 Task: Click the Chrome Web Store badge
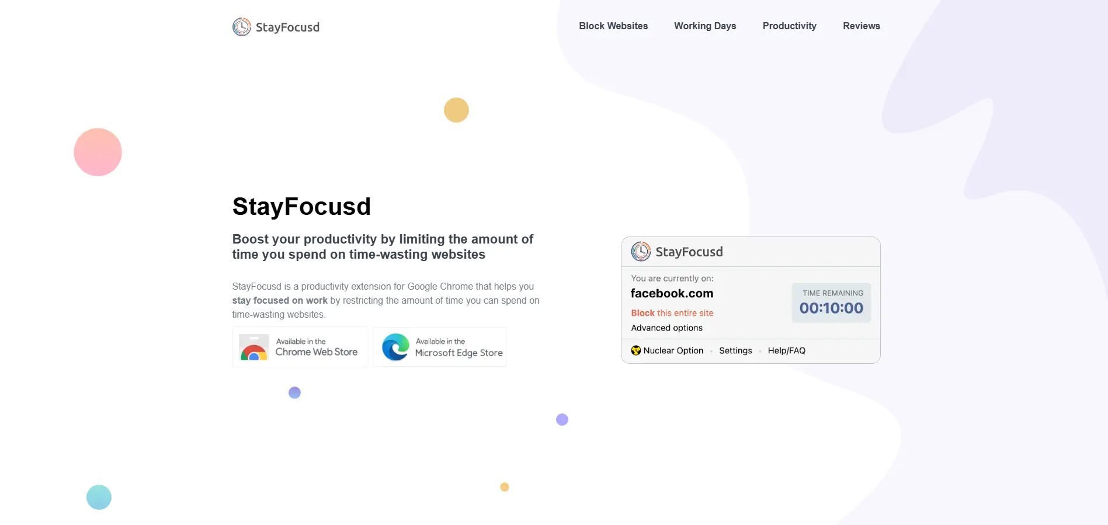point(300,347)
